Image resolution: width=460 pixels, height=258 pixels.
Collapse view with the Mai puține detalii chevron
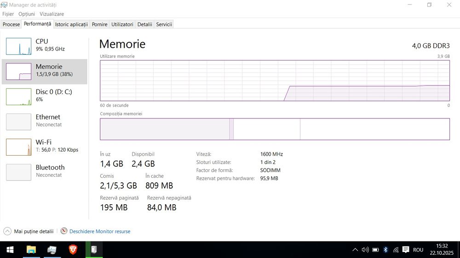click(7, 231)
